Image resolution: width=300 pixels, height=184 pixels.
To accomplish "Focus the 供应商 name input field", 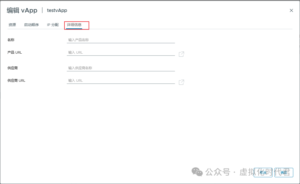I will click(x=121, y=68).
